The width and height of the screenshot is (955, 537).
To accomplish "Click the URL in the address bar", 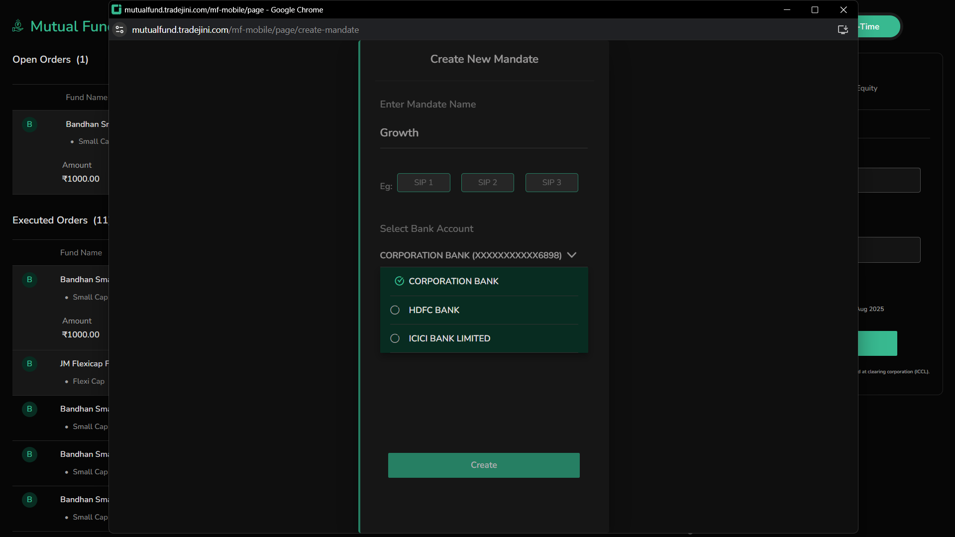I will (x=245, y=30).
